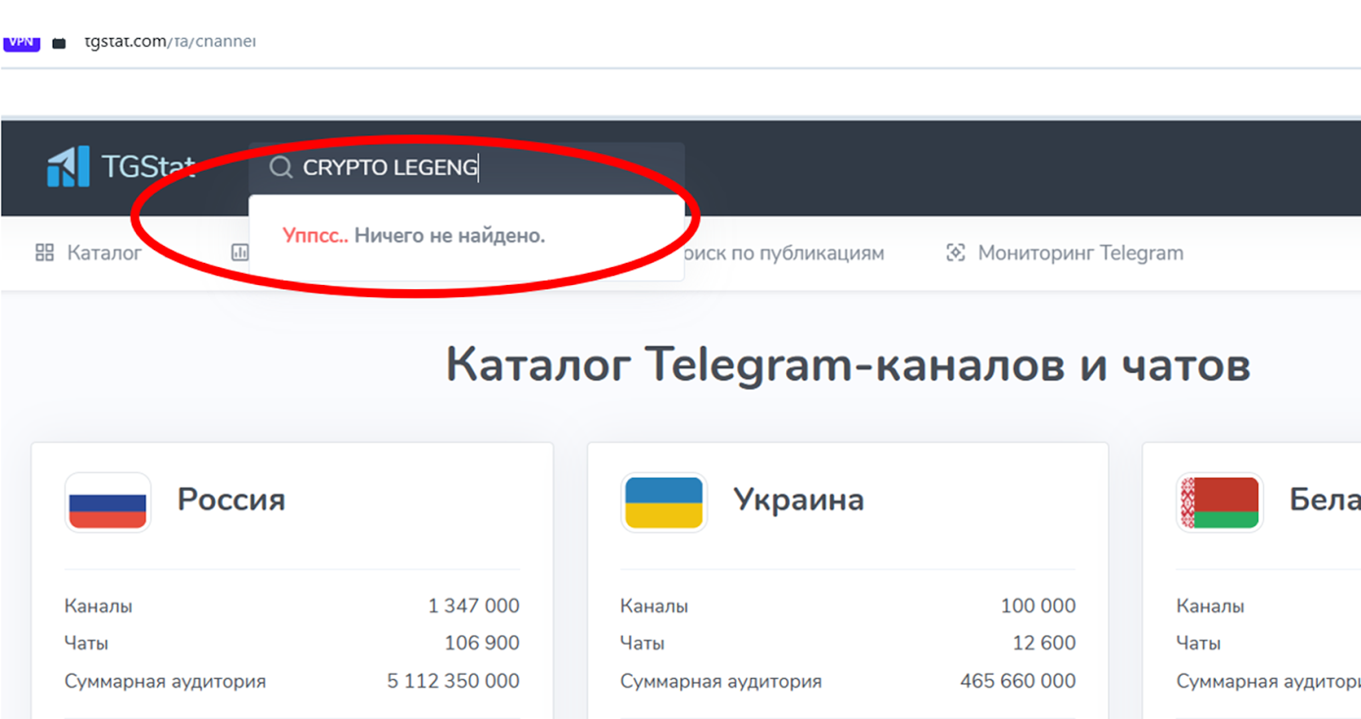
Task: Open Поиск по публикациям menu item
Action: [x=783, y=253]
